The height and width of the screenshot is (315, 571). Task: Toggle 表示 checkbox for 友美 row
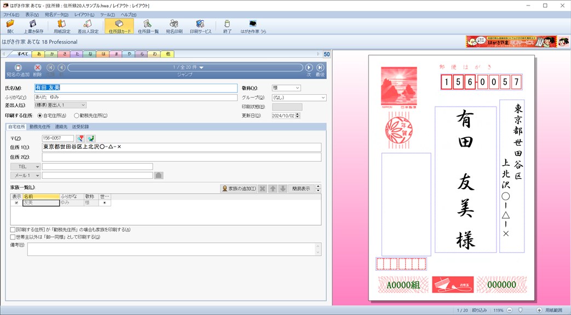click(16, 202)
